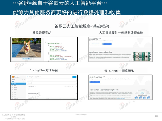
Task: Expand the Events section chevron
Action: [76, 83]
